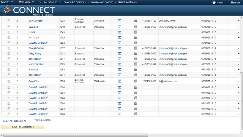Image resolution: width=243 pixels, height=137 pixels.
Task: Open actions arrow for Sara Lee row
Action: (x=238, y=27)
